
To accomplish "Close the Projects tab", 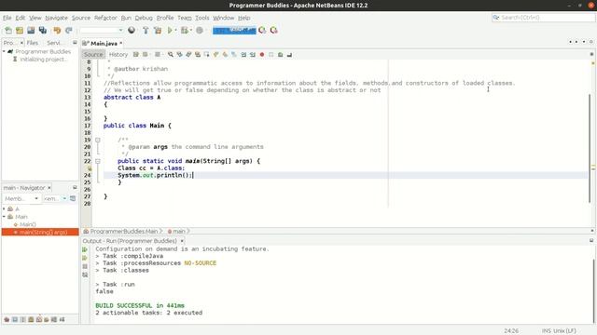I will coord(21,43).
